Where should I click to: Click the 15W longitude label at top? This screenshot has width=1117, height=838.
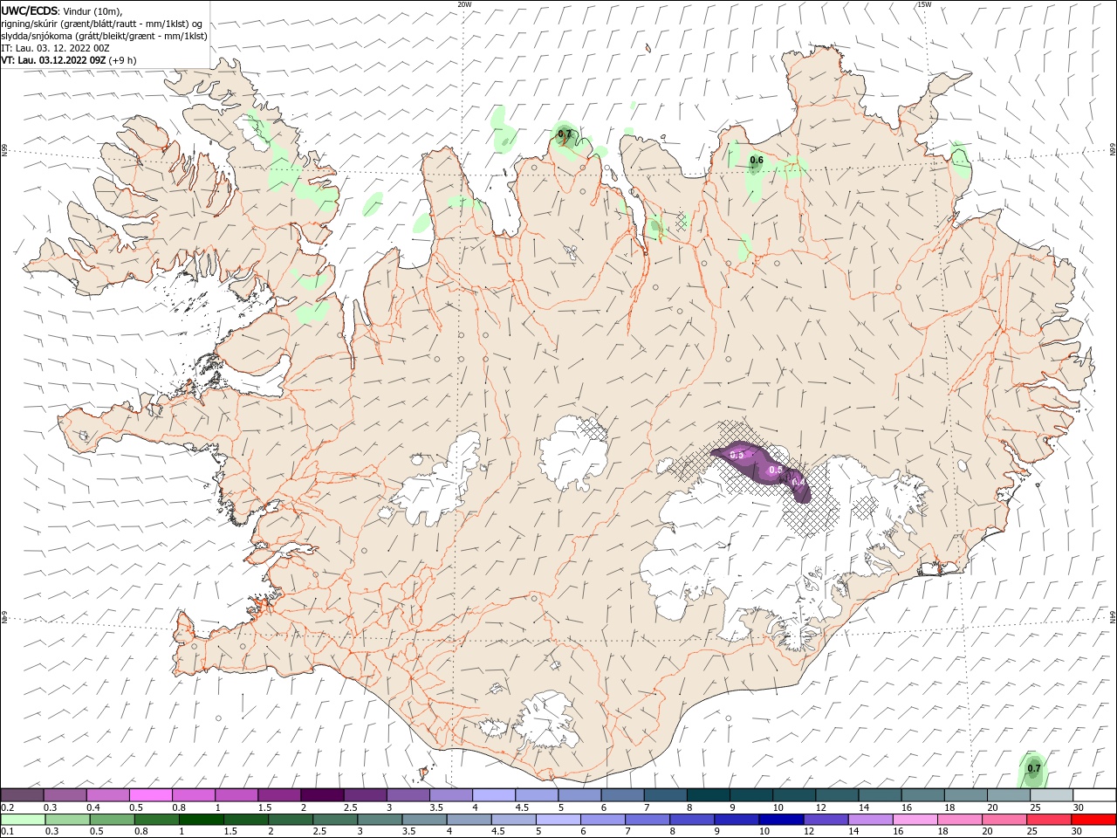coord(924,4)
